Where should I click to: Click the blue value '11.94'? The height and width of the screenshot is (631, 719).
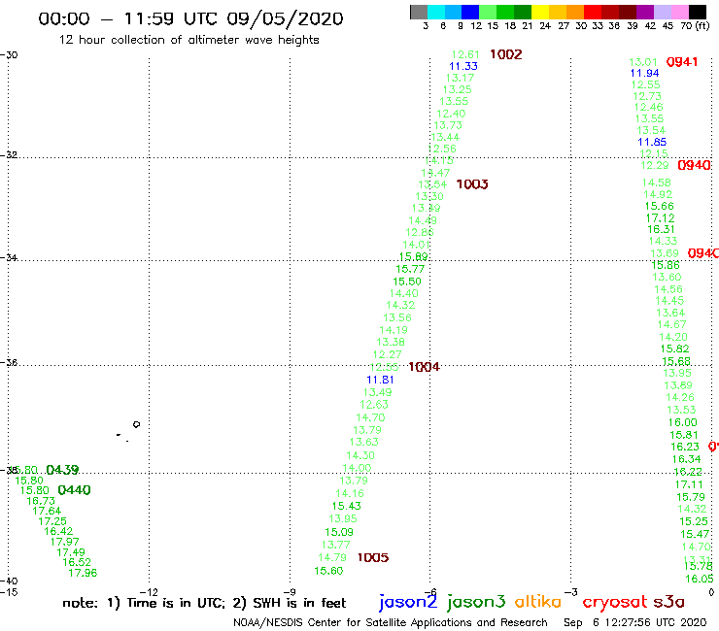645,73
